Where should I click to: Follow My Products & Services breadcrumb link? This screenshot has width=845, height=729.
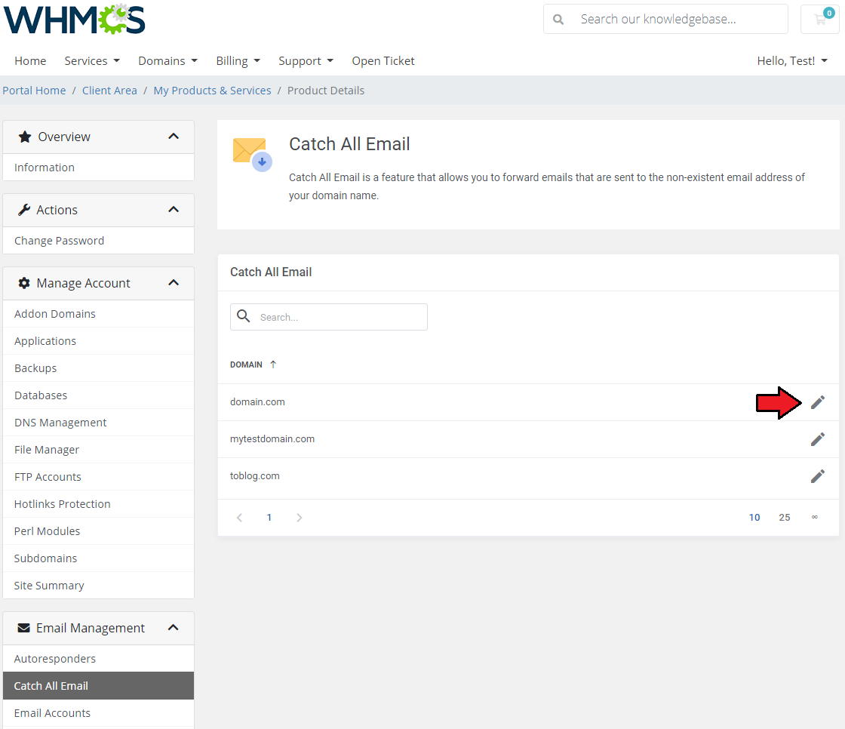[x=212, y=91]
